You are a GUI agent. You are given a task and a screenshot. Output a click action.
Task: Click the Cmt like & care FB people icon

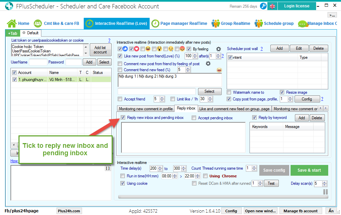[x=38, y=24]
